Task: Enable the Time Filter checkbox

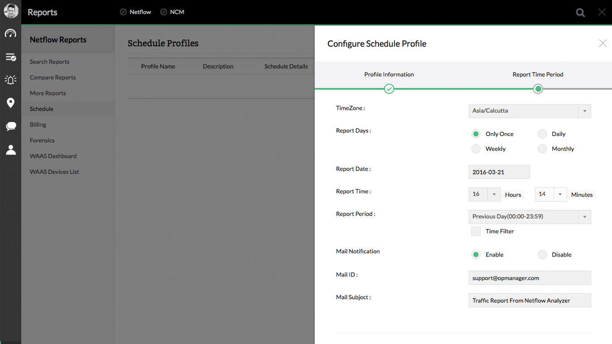Action: click(x=476, y=231)
